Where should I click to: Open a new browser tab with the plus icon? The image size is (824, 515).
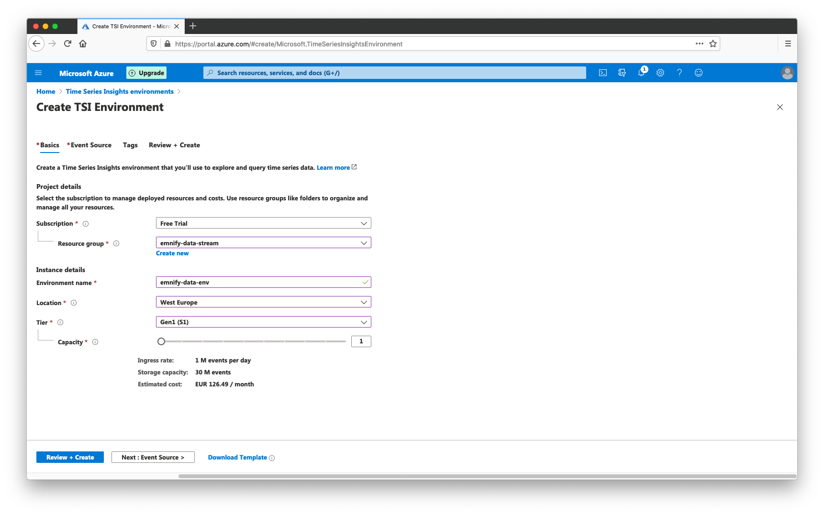click(x=193, y=26)
